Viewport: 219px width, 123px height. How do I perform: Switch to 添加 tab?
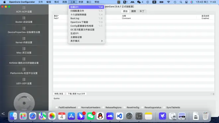[x=125, y=11]
